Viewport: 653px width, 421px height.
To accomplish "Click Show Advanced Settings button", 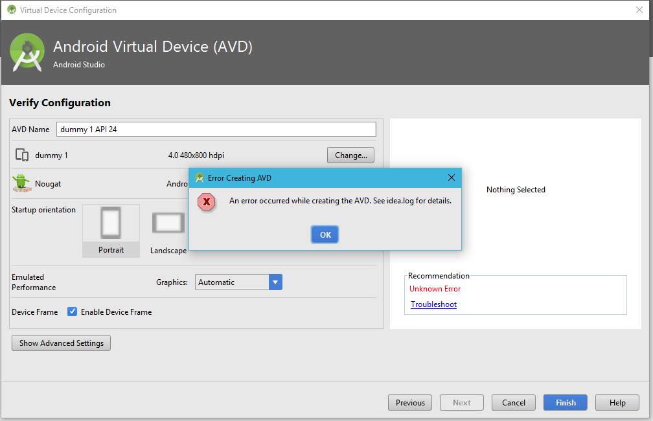I will pos(61,343).
